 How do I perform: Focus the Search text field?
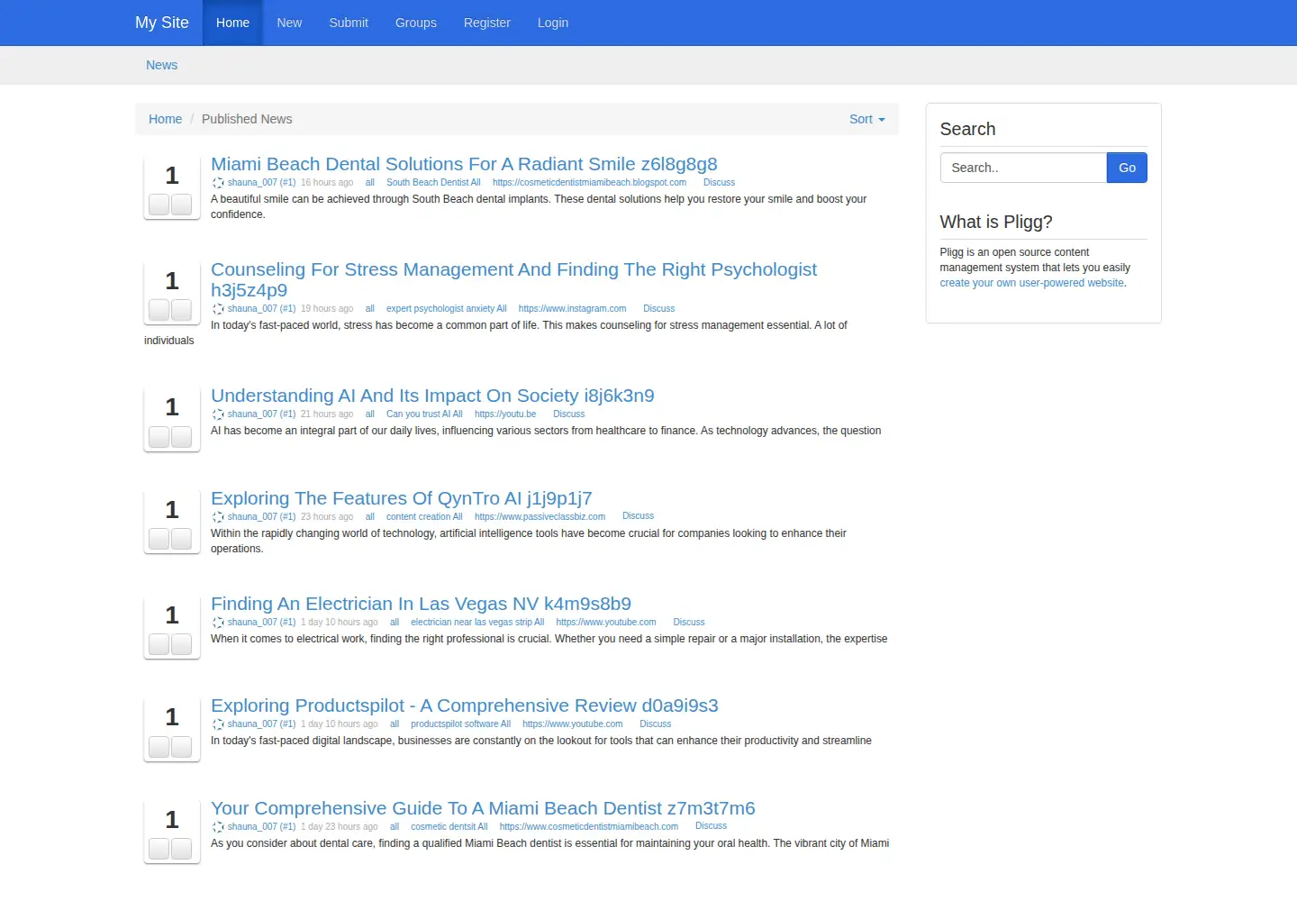(1023, 168)
